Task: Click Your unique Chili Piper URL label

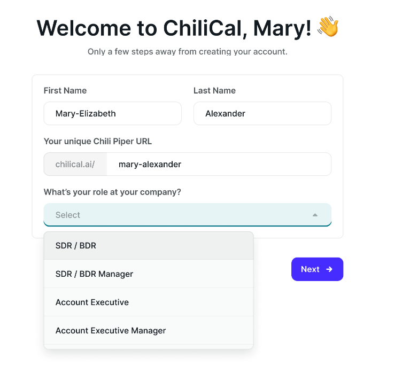Action: coord(98,141)
